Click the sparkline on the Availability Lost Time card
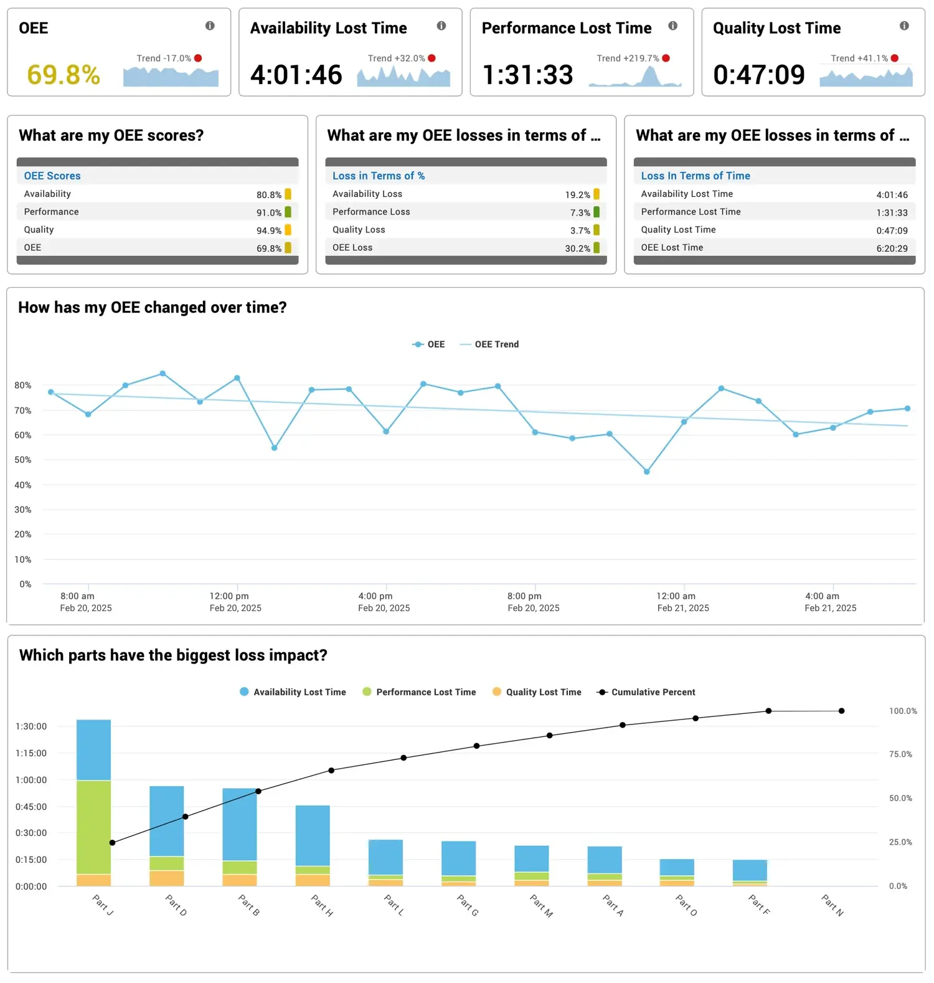 (x=403, y=77)
